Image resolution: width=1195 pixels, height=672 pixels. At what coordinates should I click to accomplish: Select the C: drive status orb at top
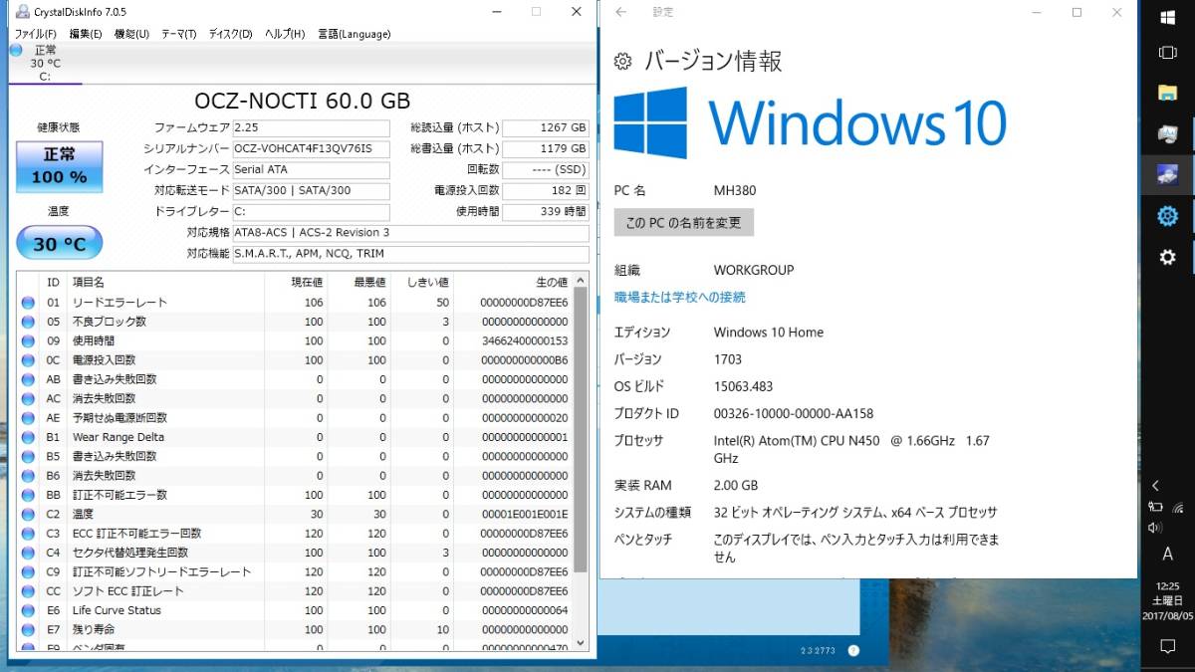click(16, 50)
